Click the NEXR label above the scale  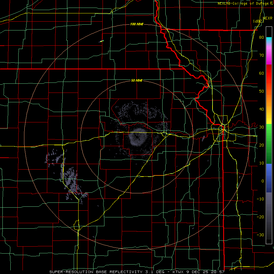tap(268, 18)
